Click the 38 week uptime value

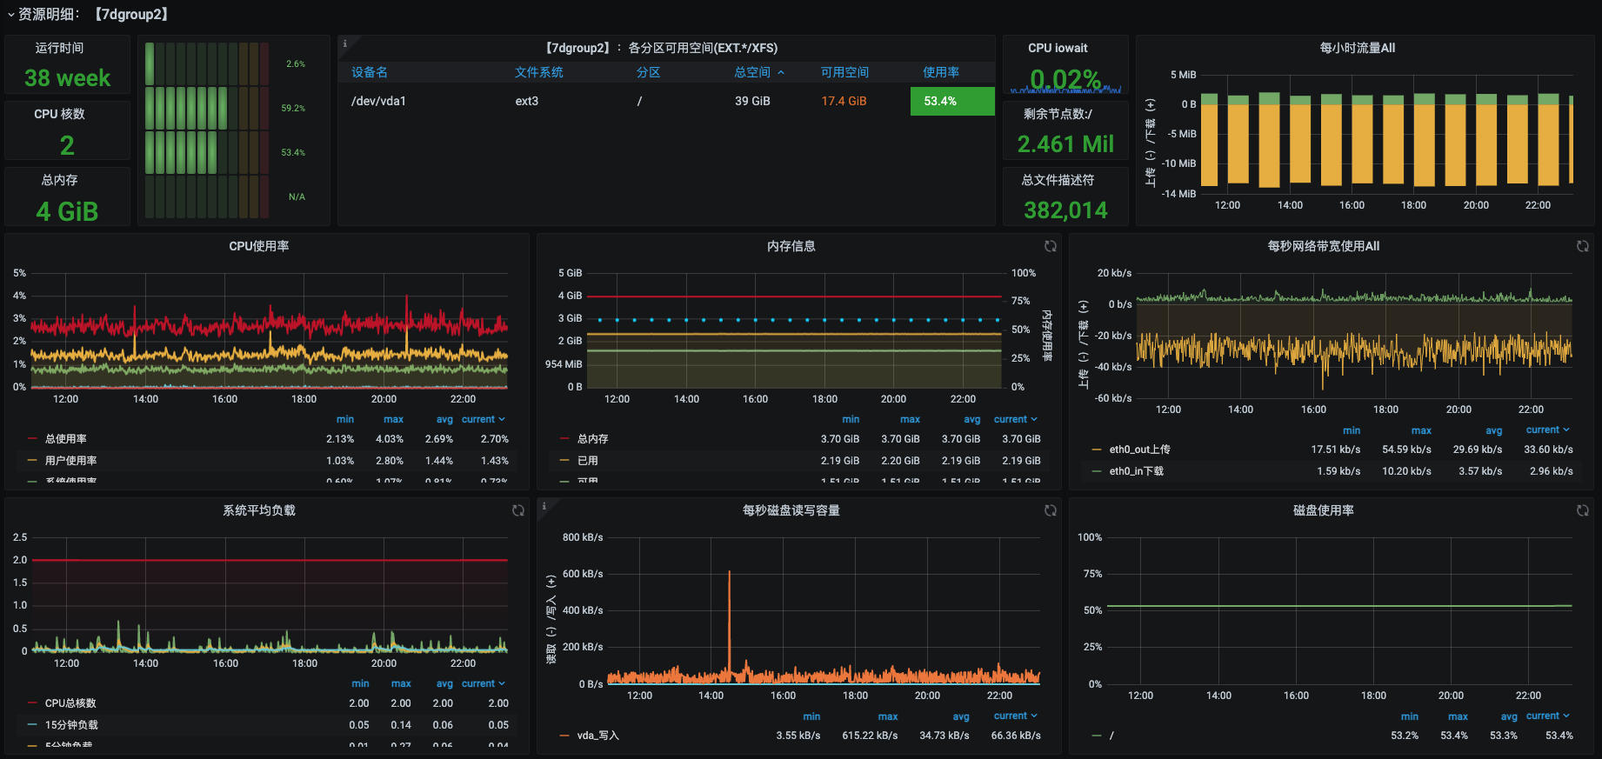(67, 78)
